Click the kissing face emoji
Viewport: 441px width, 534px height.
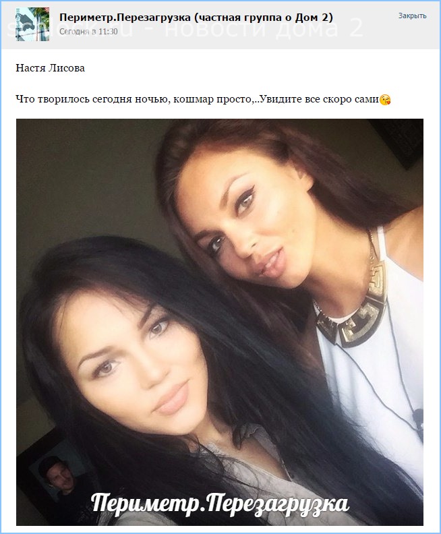click(385, 99)
